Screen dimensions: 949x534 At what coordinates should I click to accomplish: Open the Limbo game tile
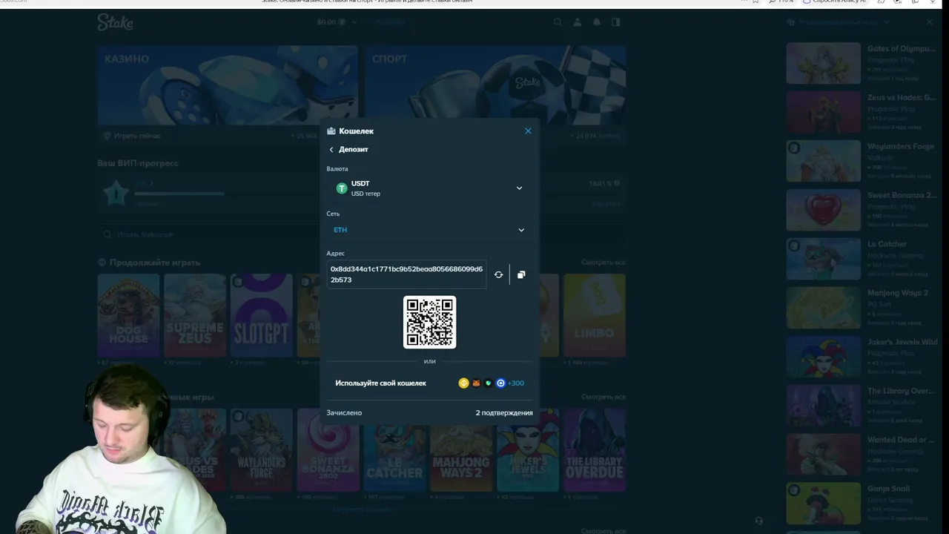(x=595, y=316)
